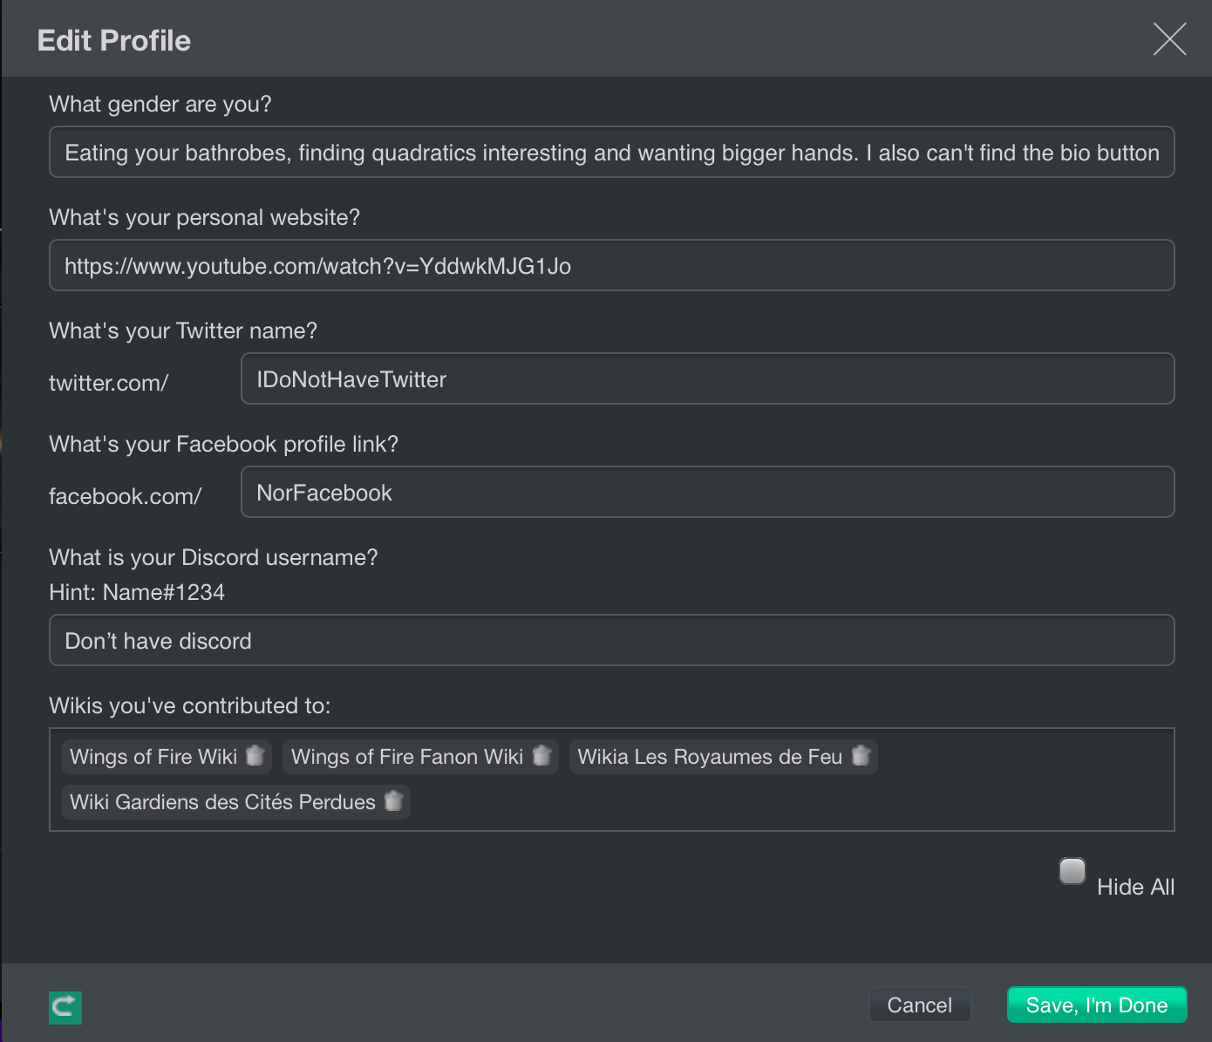
Task: Remove Wings of Fire Fanon Wiki via trash icon
Action: (541, 756)
